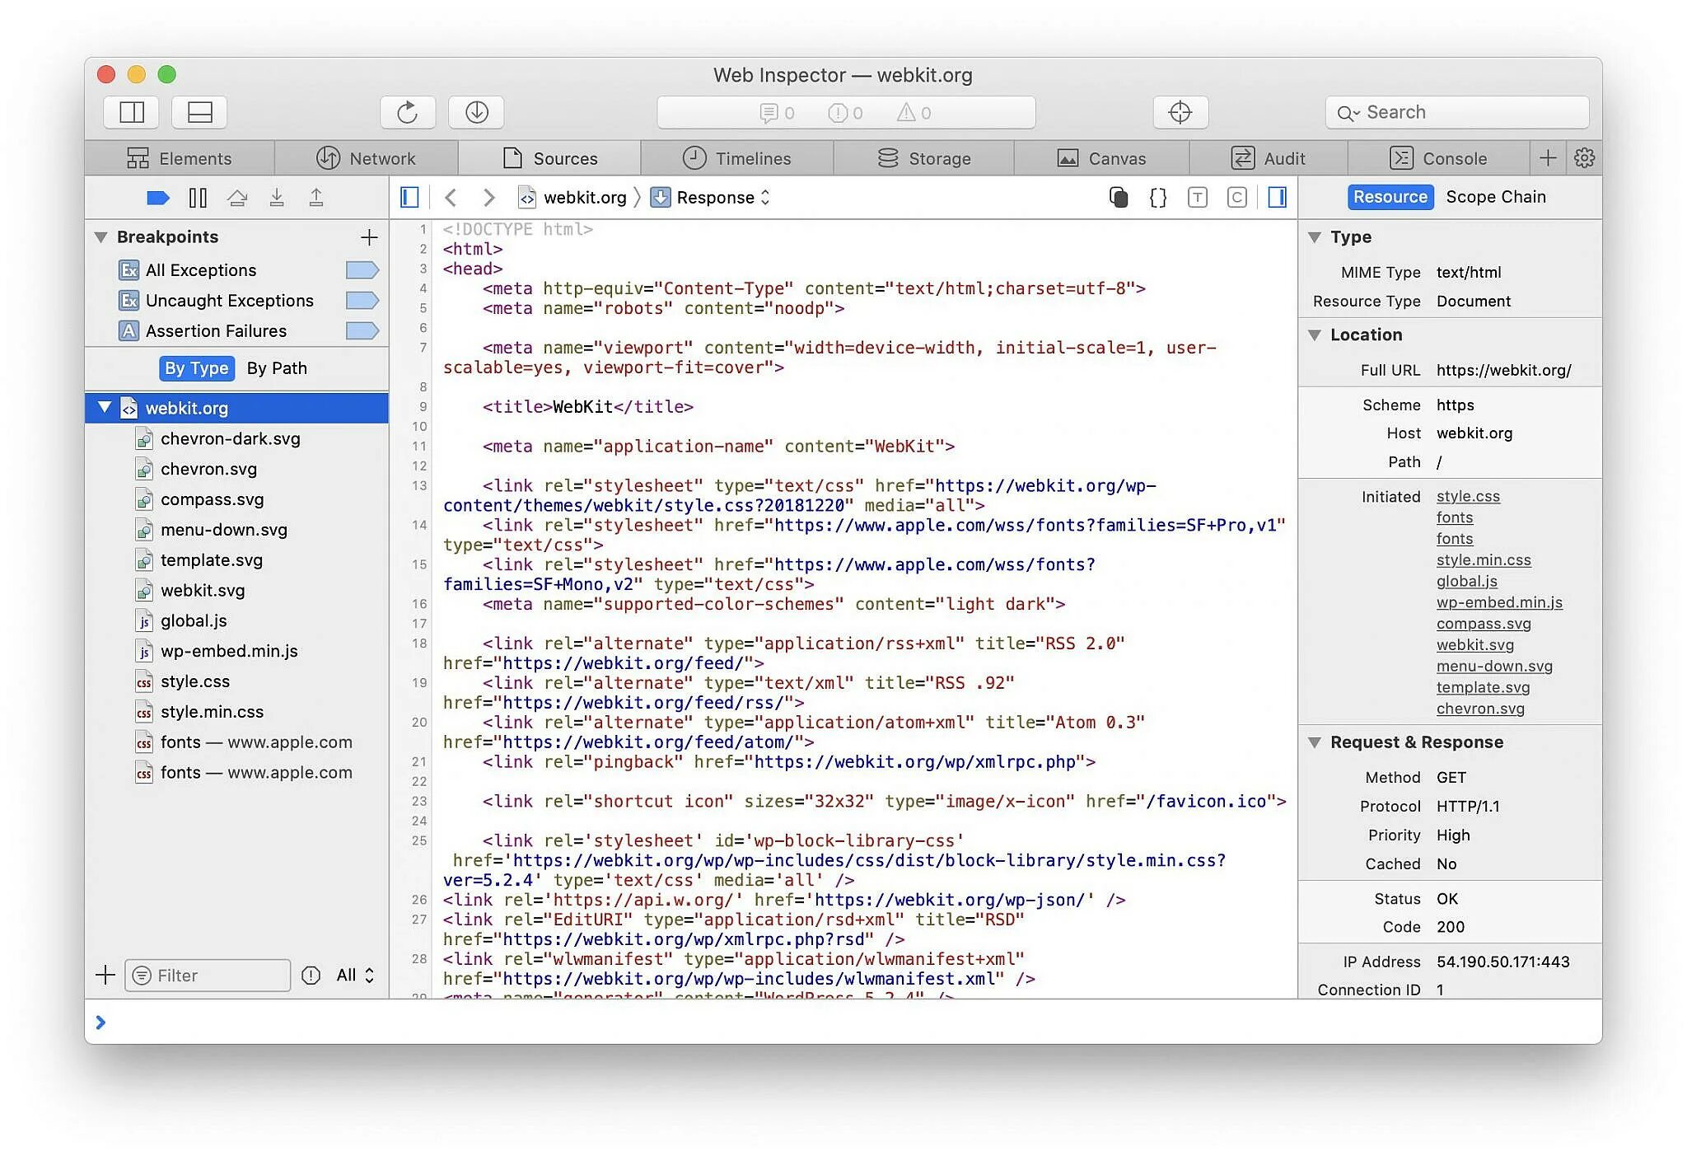This screenshot has height=1156, width=1687.
Task: Collapse the webkit.org resource tree
Action: 105,408
